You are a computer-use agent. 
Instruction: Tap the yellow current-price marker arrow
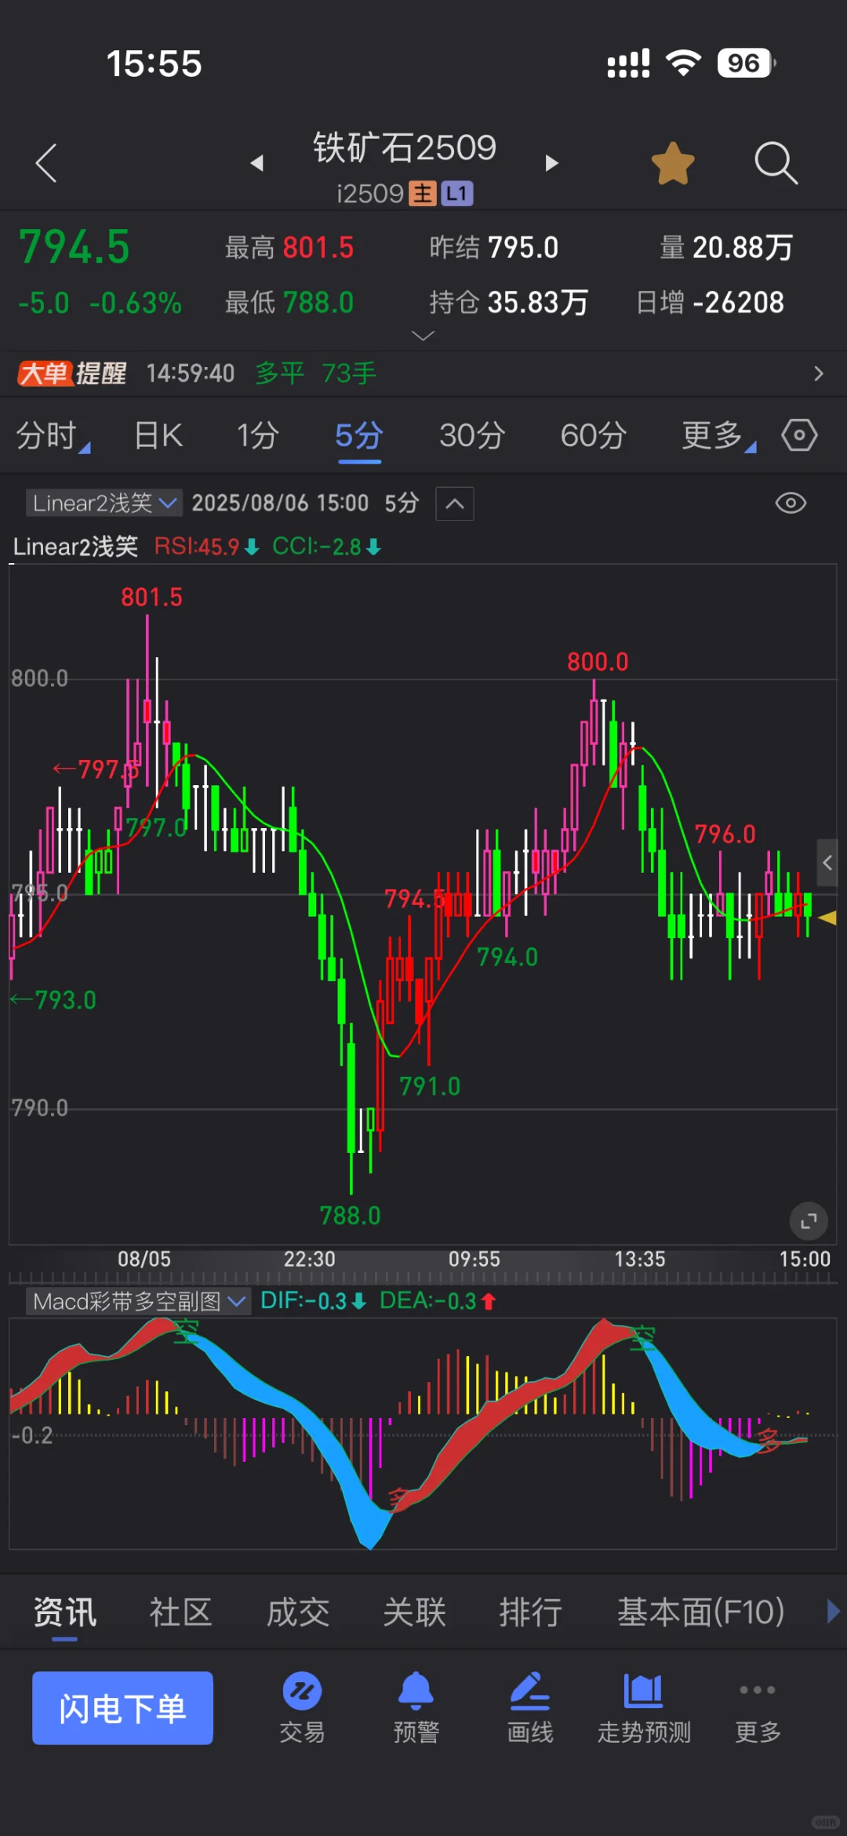(x=827, y=918)
